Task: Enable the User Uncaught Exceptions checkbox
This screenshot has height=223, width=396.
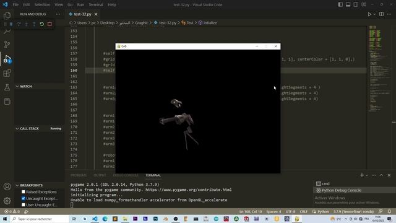Action: click(24, 205)
